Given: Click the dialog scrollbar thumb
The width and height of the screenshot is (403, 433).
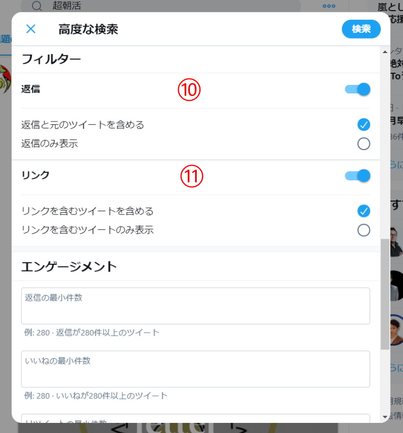Looking at the screenshot, I should (x=385, y=294).
